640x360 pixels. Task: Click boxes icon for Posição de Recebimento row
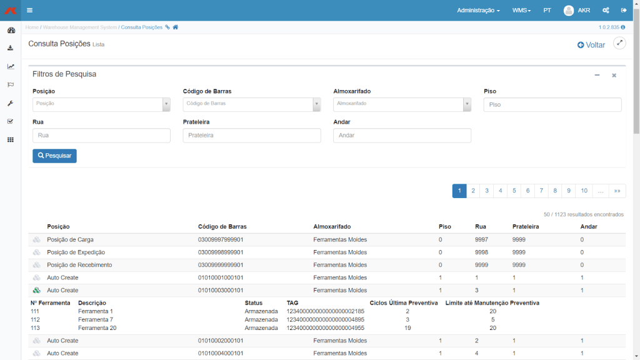[37, 265]
